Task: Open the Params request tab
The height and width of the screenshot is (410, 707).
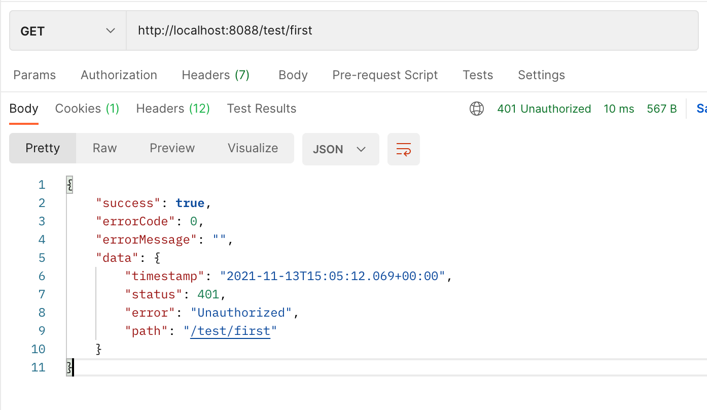Action: coord(34,75)
